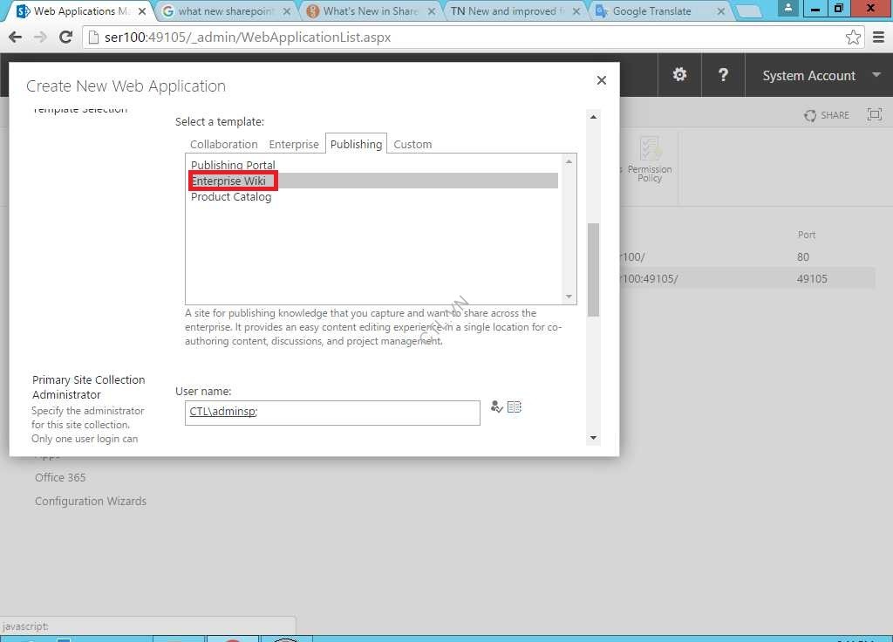
Task: Expand the System Account dropdown
Action: click(876, 75)
